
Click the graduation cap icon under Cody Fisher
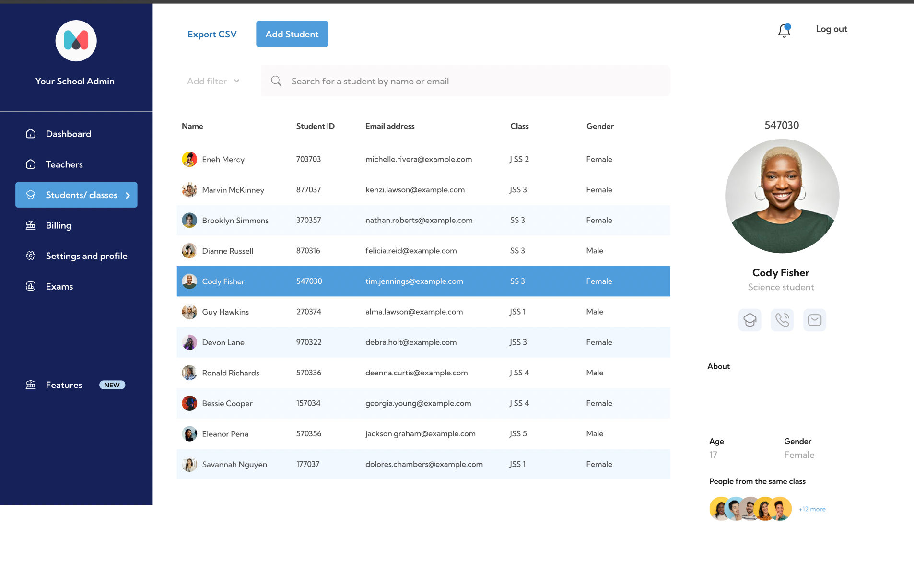(750, 320)
